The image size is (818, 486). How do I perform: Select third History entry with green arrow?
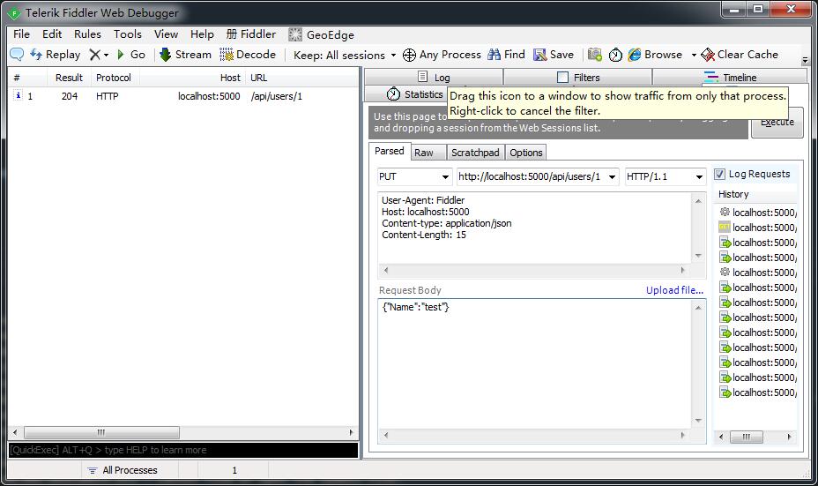758,243
